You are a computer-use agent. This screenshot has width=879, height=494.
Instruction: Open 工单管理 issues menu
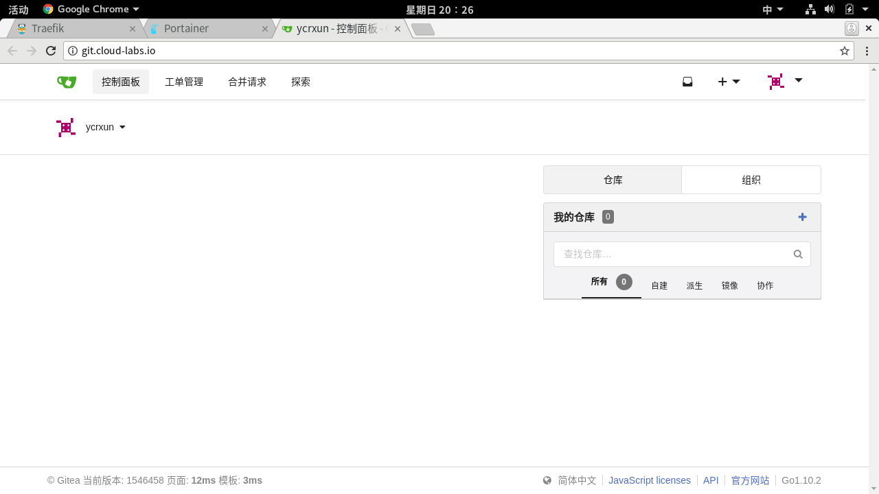click(184, 82)
